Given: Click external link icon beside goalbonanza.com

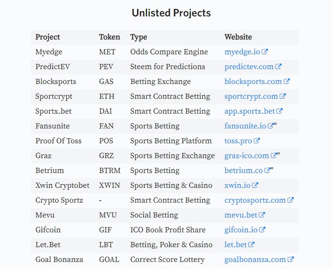Looking at the screenshot, I should click(x=290, y=259).
